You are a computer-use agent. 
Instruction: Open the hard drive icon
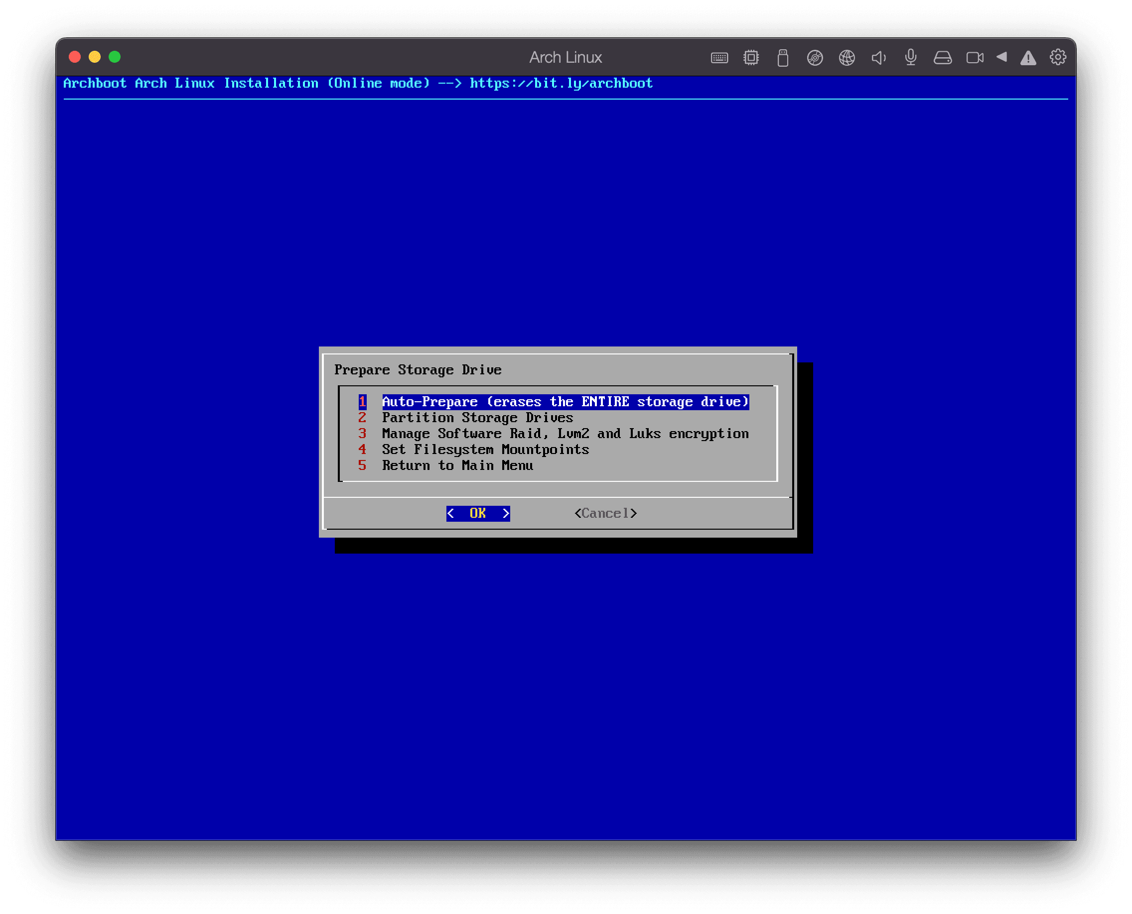point(942,57)
